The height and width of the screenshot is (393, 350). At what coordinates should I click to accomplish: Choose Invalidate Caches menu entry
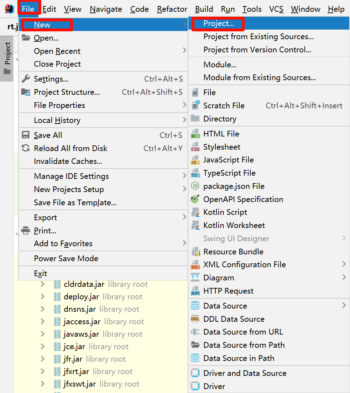[x=68, y=161]
